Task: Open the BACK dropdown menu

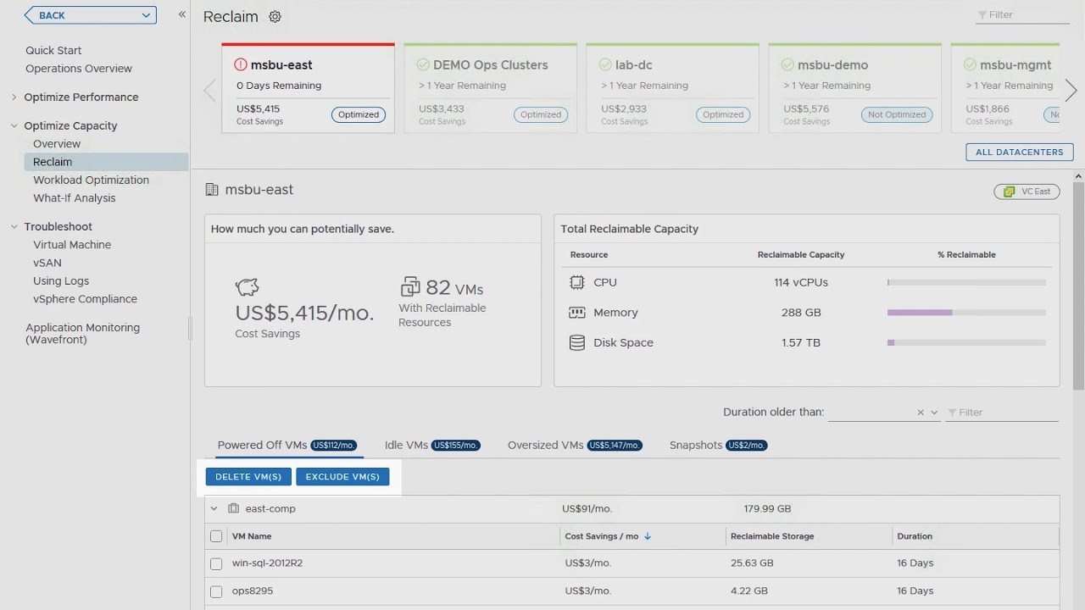Action: 146,15
